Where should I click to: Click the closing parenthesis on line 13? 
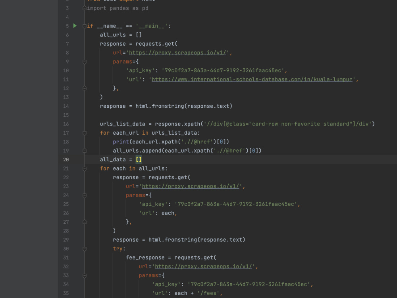tap(101, 97)
